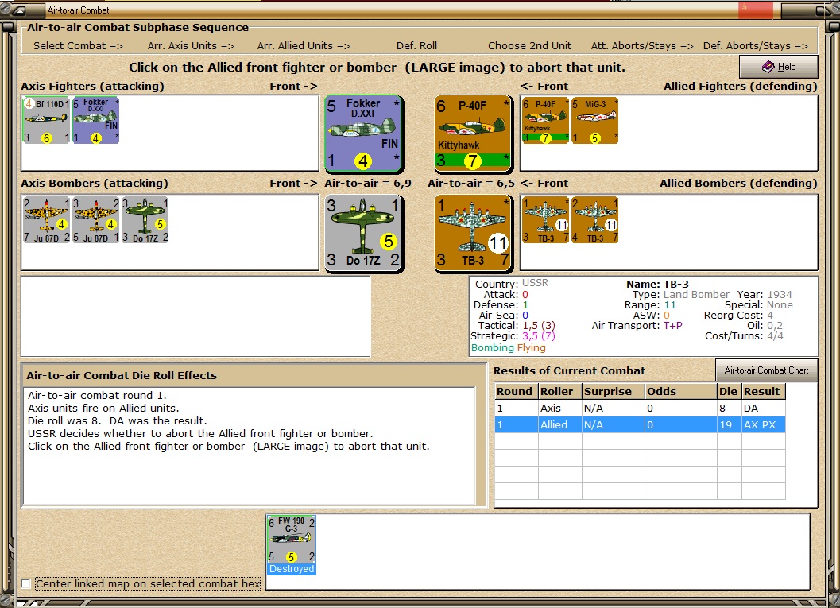Abort the large P-40F Kittyhawk front fighter
This screenshot has height=608, width=840.
(x=472, y=134)
